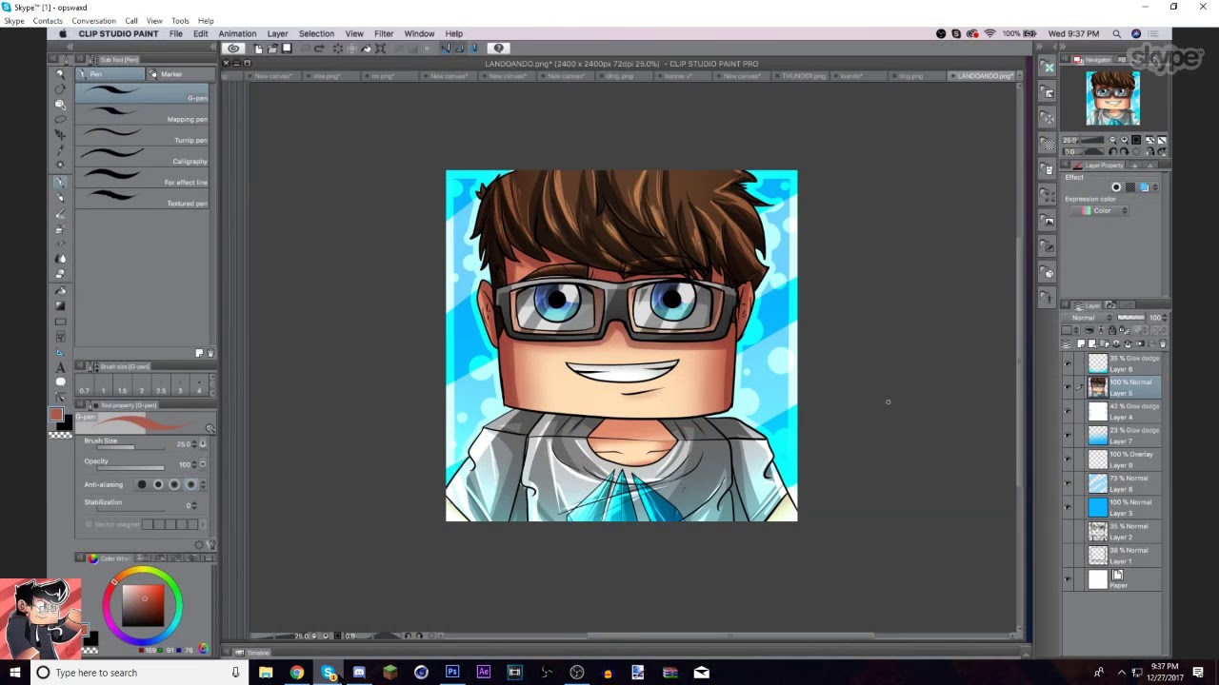Click zoom out icon in Navigator

(x=1112, y=140)
